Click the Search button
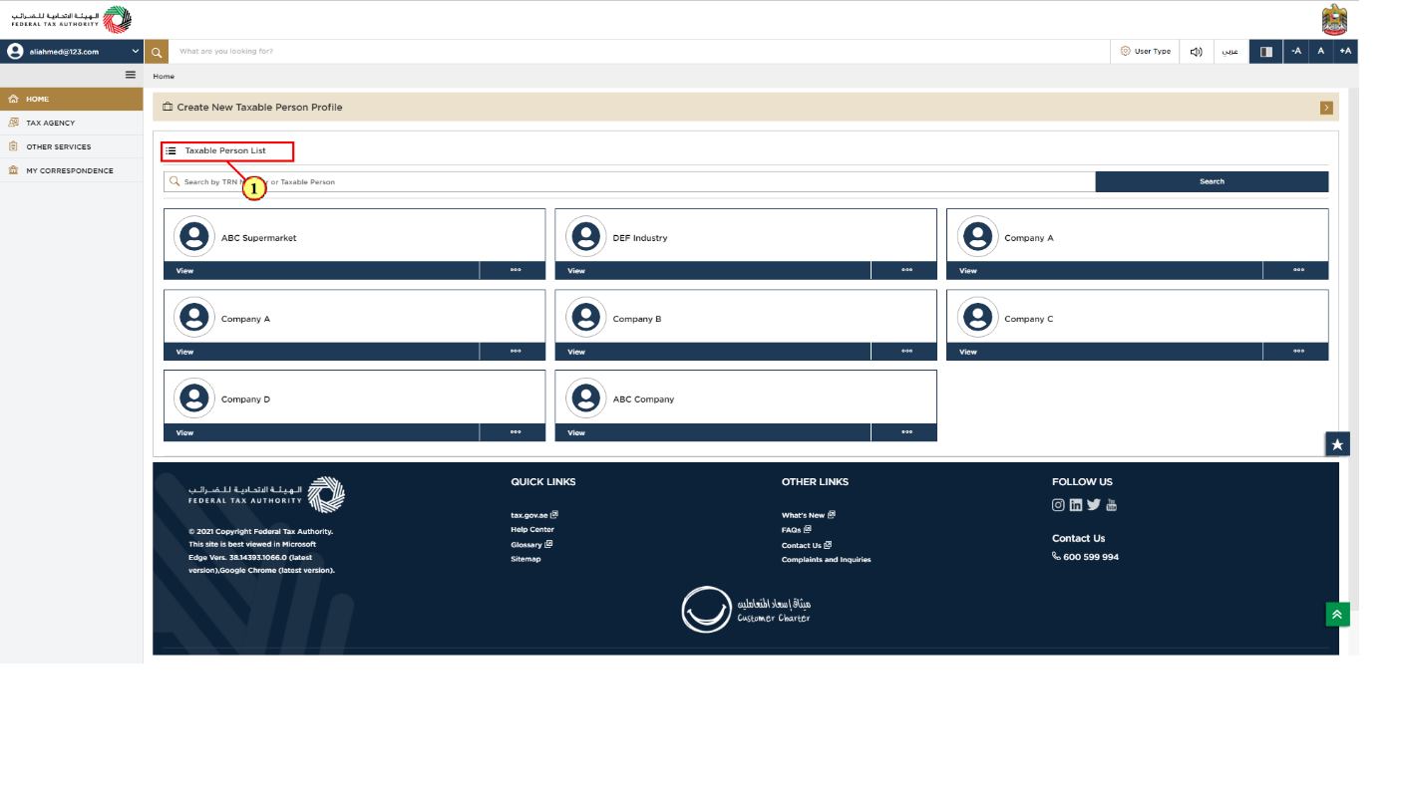 [1212, 181]
